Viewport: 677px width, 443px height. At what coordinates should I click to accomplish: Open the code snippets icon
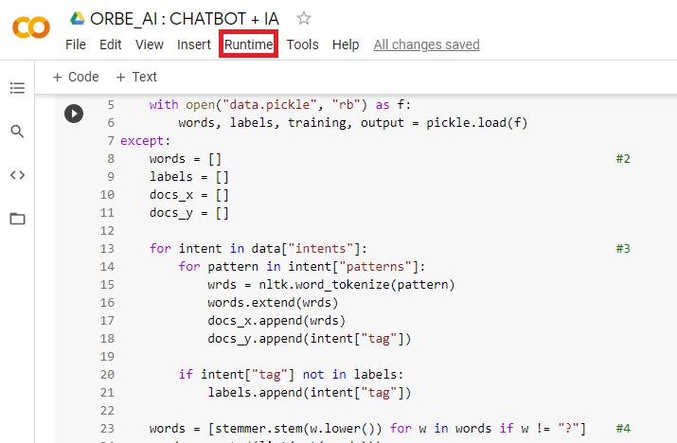click(17, 175)
